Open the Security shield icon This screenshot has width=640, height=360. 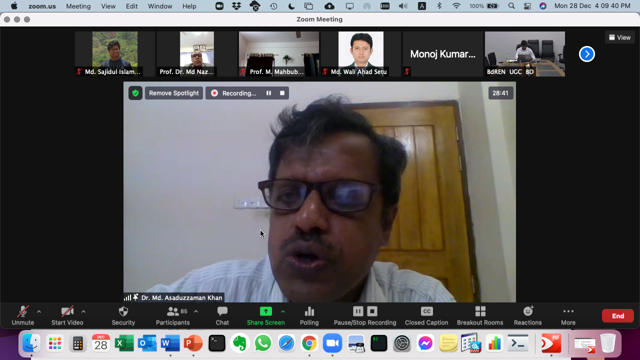tap(123, 311)
